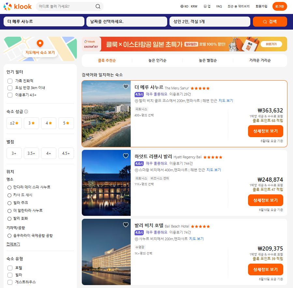
Task: Open 성인 2인, 객실 1개 guest selector
Action: pos(210,22)
